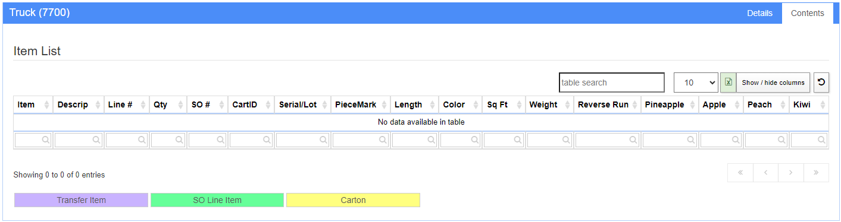Open the page length dropdown showing 10
The height and width of the screenshot is (222, 841).
click(696, 83)
